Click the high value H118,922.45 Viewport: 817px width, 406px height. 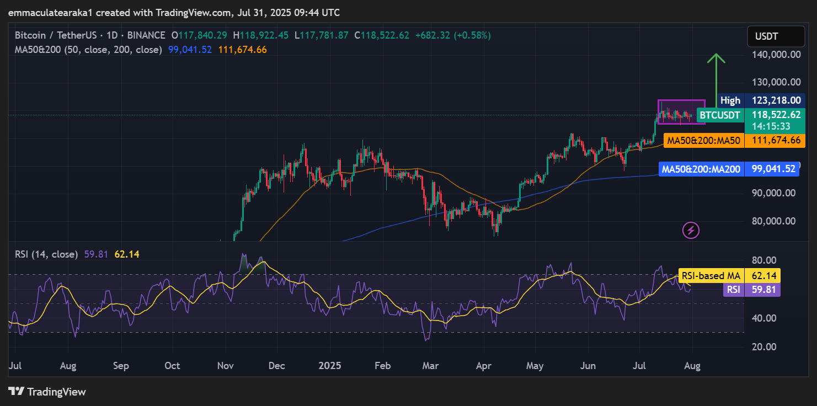coord(260,35)
